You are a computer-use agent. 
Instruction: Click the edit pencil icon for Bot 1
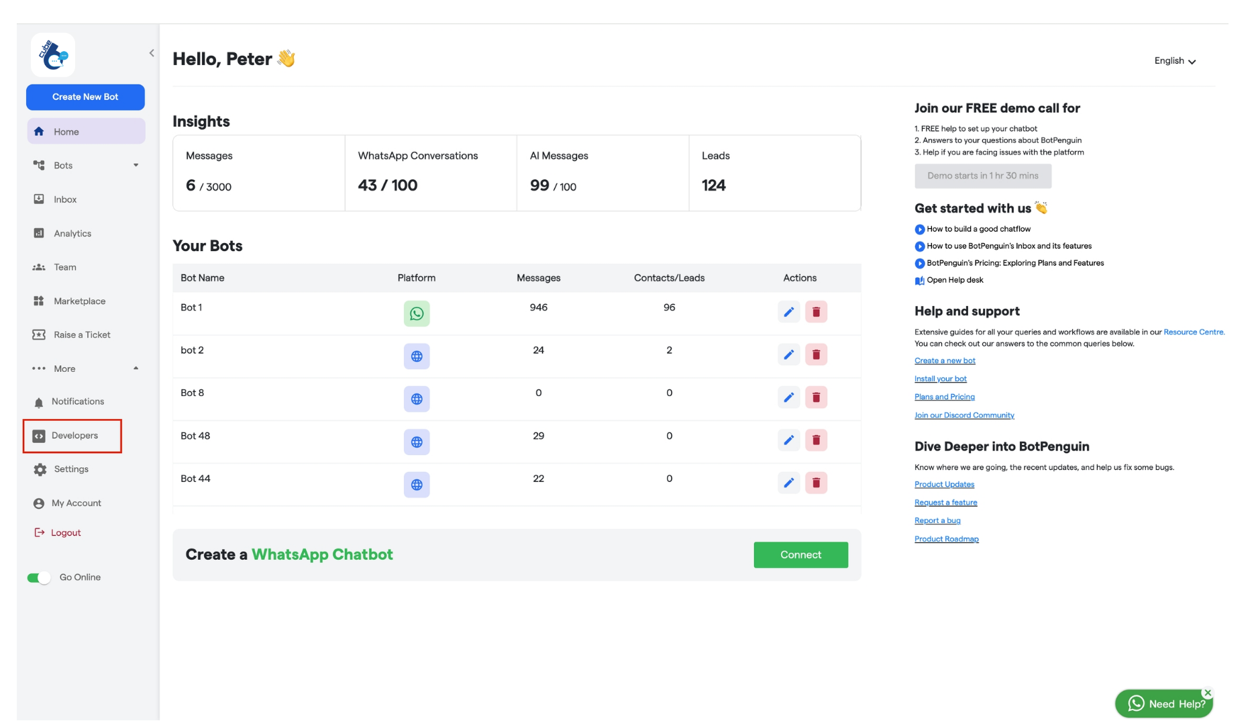click(x=789, y=311)
